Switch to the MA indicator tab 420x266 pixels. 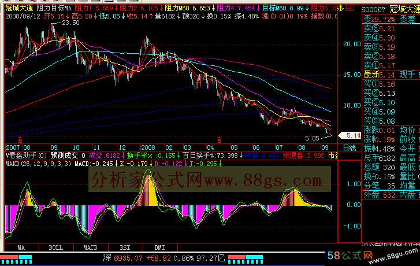coord(21,247)
